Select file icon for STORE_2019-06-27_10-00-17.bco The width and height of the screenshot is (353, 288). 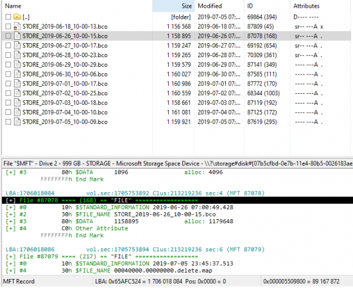[x=17, y=46]
